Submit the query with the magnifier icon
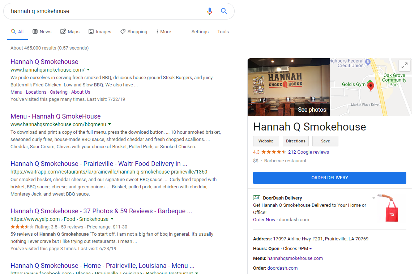Image resolution: width=419 pixels, height=274 pixels. point(224,11)
